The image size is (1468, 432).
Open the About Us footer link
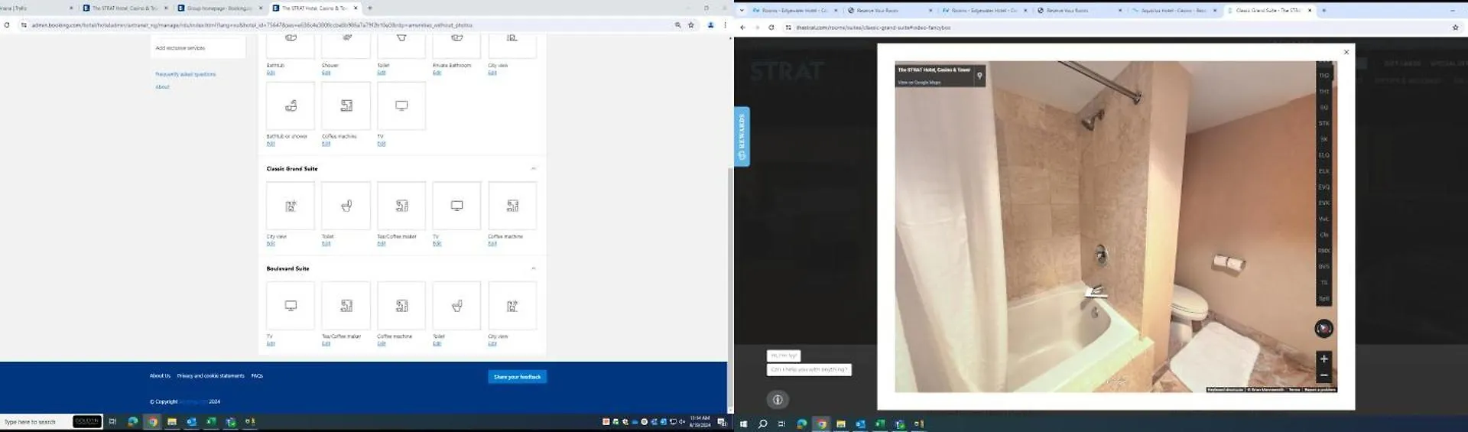point(160,376)
